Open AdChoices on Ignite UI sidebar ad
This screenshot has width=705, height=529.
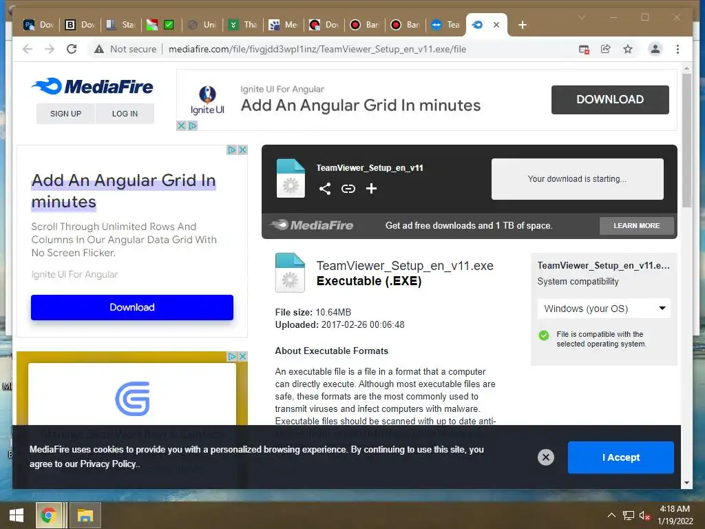tap(232, 149)
